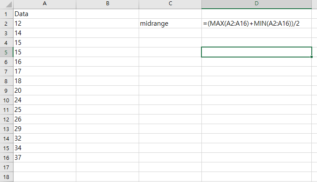Select the cell containing 14
Screen dimensions: 317x182
click(x=44, y=33)
